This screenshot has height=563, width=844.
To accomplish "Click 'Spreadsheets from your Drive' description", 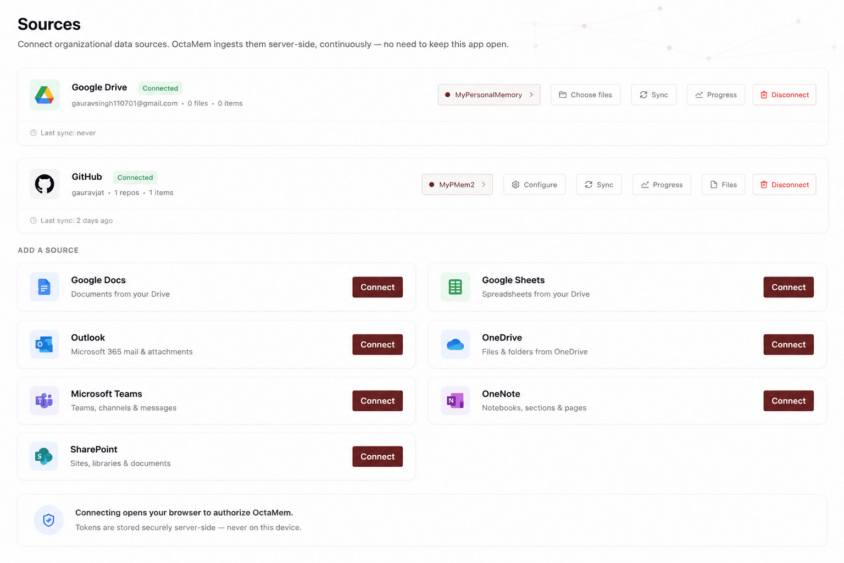I will (x=536, y=294).
